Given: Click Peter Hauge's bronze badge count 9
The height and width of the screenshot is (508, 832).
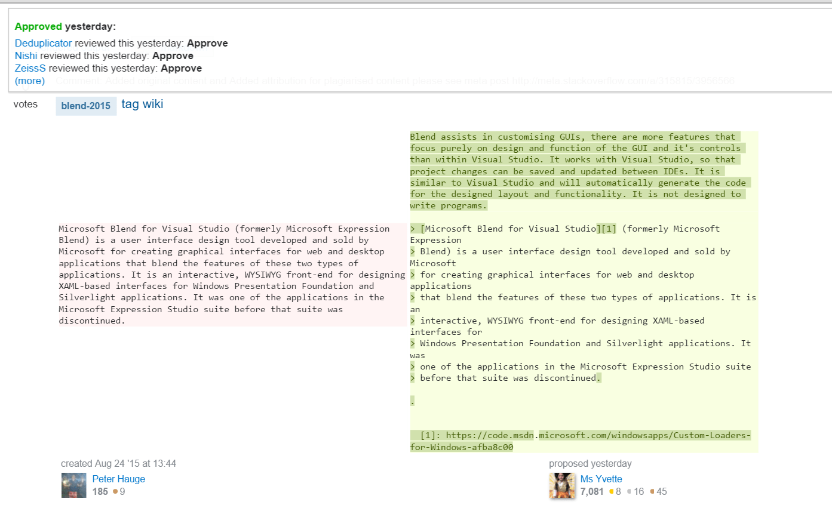Looking at the screenshot, I should [x=119, y=492].
